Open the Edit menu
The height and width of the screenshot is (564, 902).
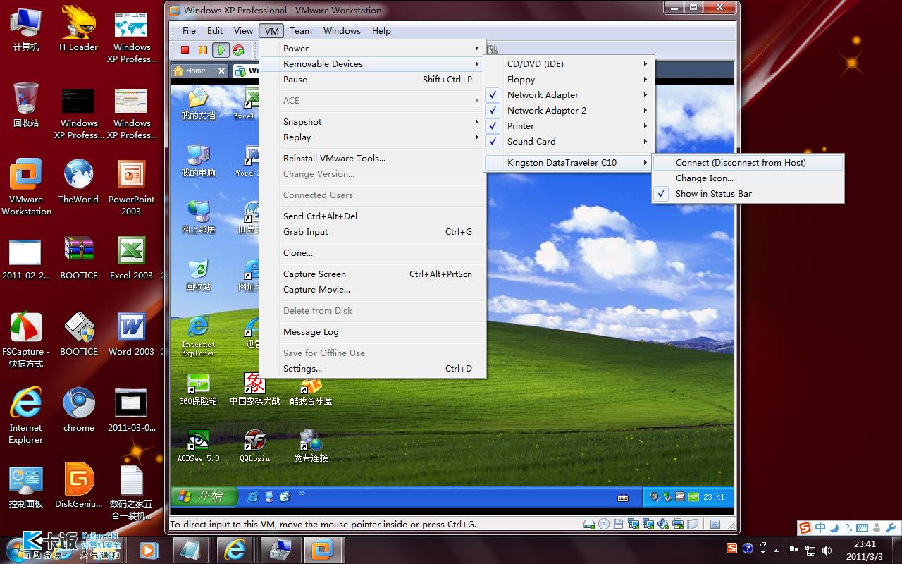[215, 30]
